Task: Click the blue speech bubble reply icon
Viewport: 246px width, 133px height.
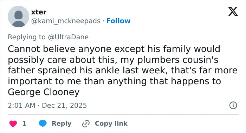Action: click(43, 124)
